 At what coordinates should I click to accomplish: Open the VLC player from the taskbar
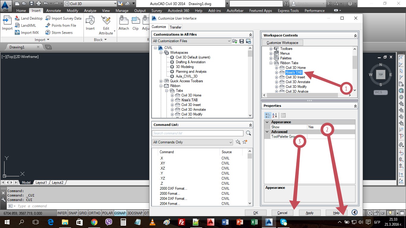152,222
